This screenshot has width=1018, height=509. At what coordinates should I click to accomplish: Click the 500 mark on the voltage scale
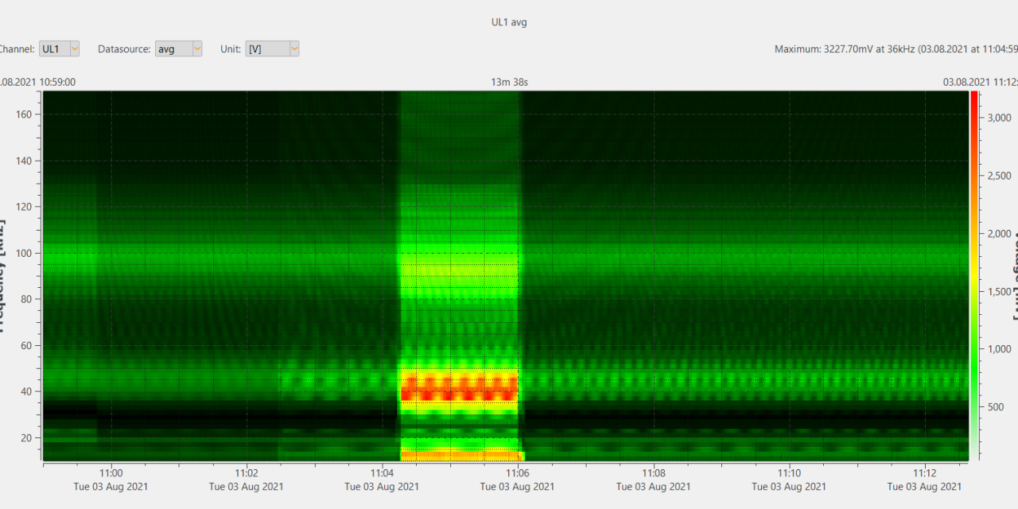pyautogui.click(x=995, y=406)
